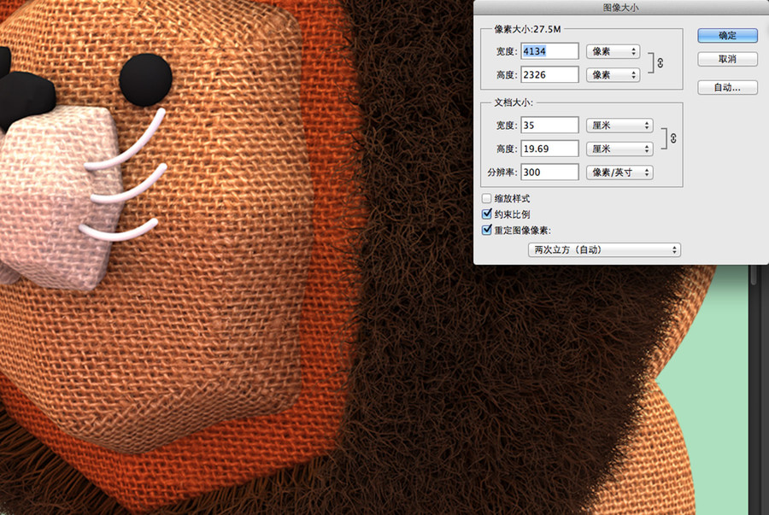Screen dimensions: 769x515
Task: Click the pixel 宽度 field showing 4134
Action: (549, 51)
